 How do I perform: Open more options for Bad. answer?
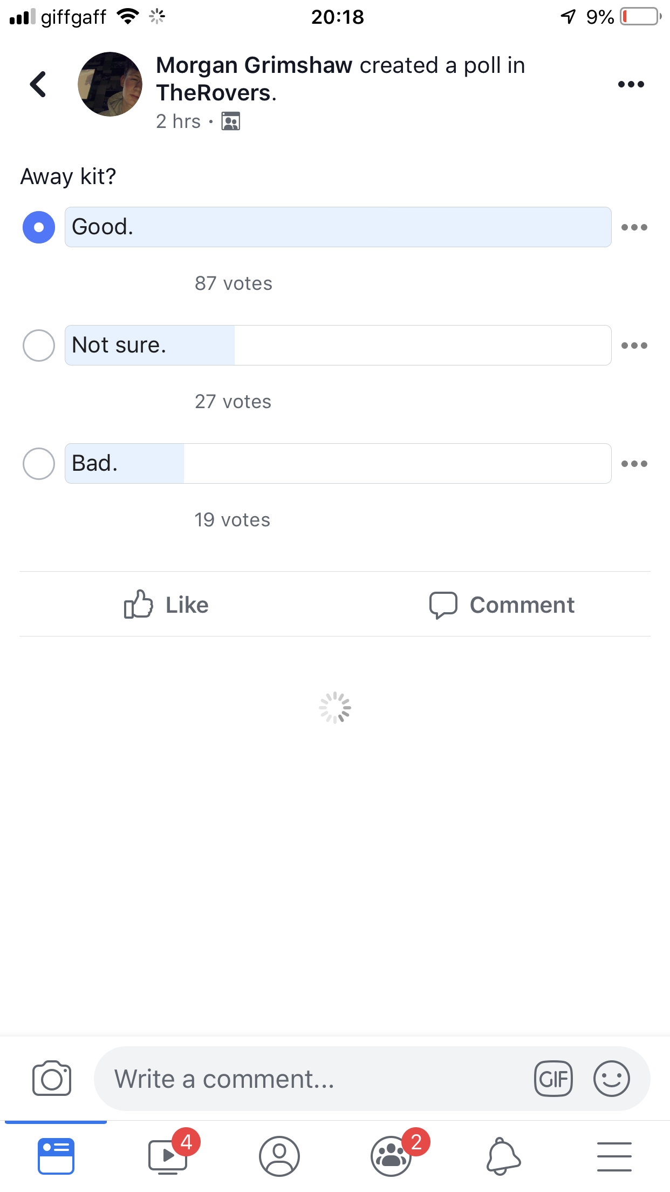pyautogui.click(x=634, y=464)
